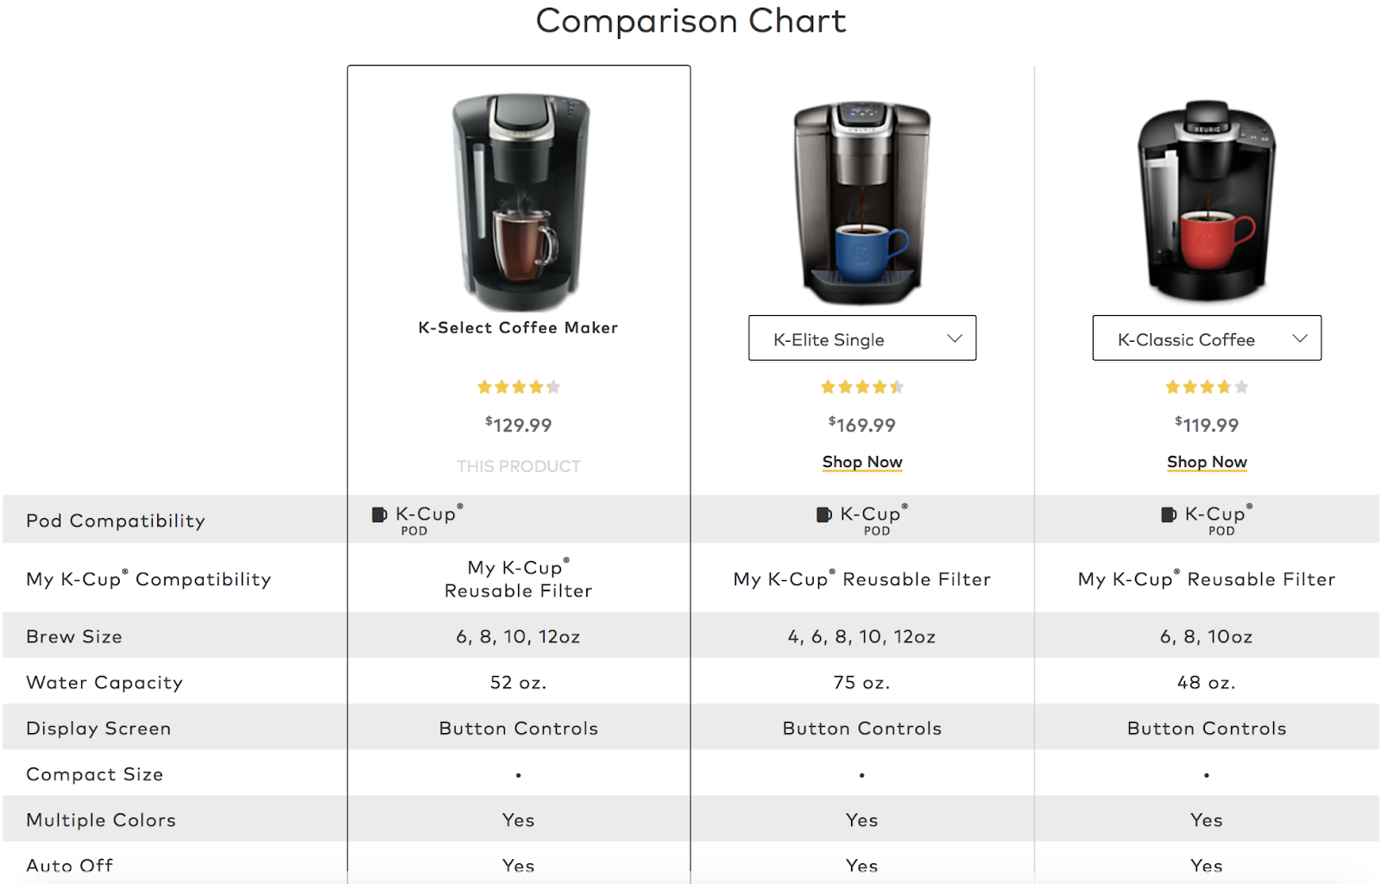The width and height of the screenshot is (1381, 884).
Task: Click the Compact Size bullet under K-Elite
Action: pyautogui.click(x=861, y=775)
